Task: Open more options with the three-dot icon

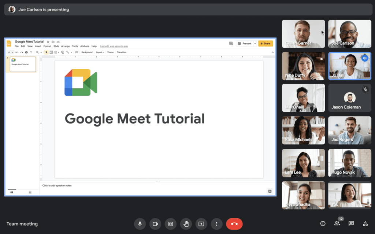Action: click(216, 224)
